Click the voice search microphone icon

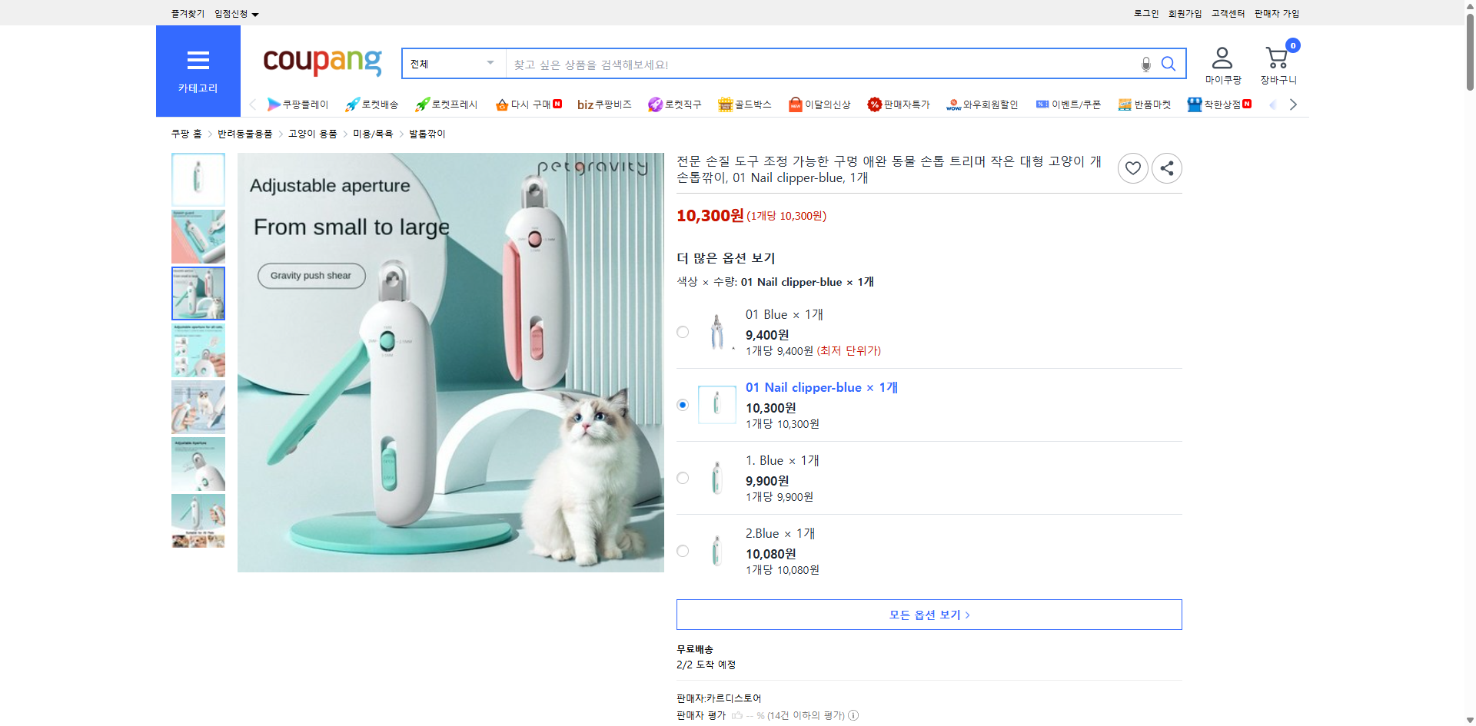tap(1145, 64)
